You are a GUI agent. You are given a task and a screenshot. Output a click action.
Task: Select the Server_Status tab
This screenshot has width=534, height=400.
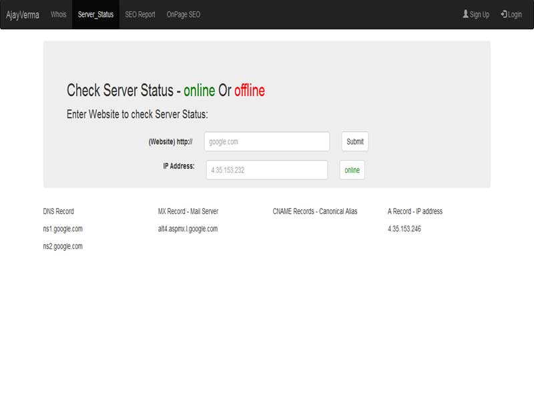pyautogui.click(x=96, y=13)
